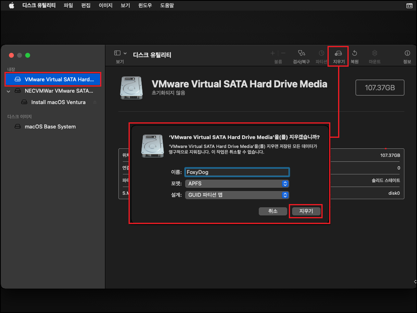Click the 초기화되지 않음 status text

pos(168,93)
